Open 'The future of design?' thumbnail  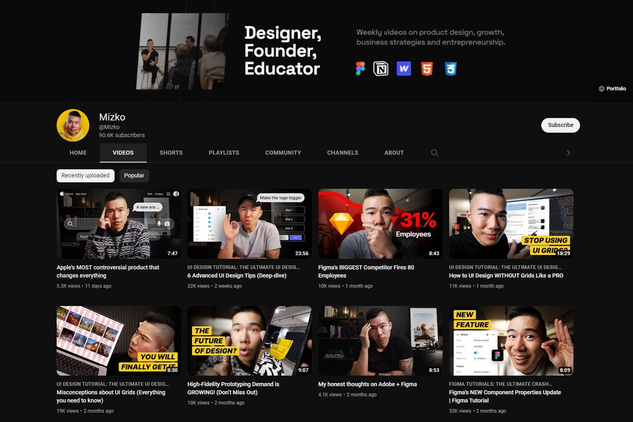pyautogui.click(x=250, y=341)
